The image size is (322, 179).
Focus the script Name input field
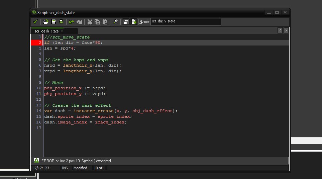(x=186, y=21)
